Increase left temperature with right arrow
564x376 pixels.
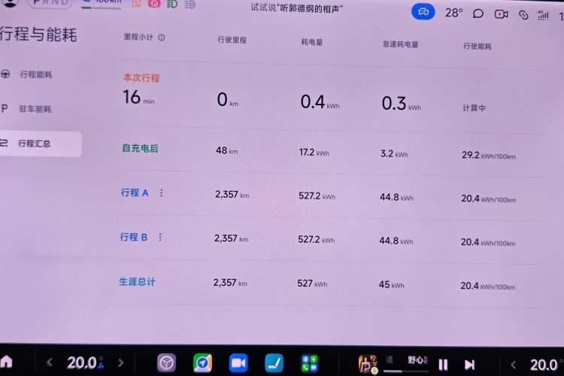click(x=122, y=363)
